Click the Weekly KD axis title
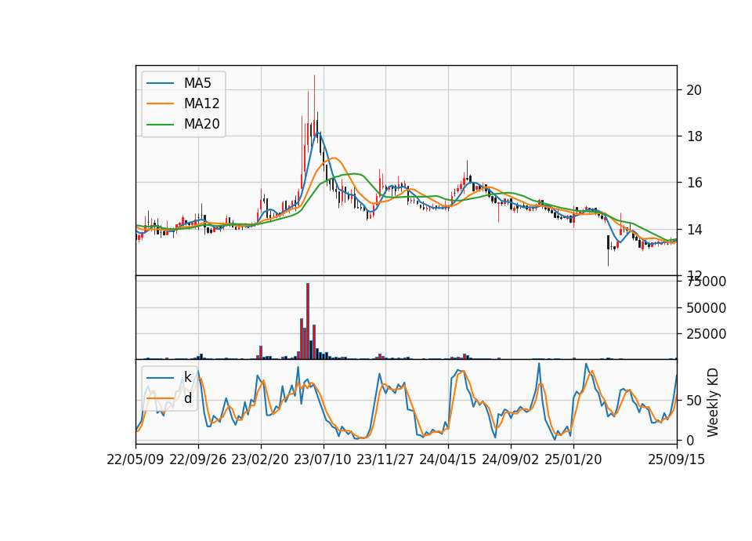The height and width of the screenshot is (541, 752). 713,402
